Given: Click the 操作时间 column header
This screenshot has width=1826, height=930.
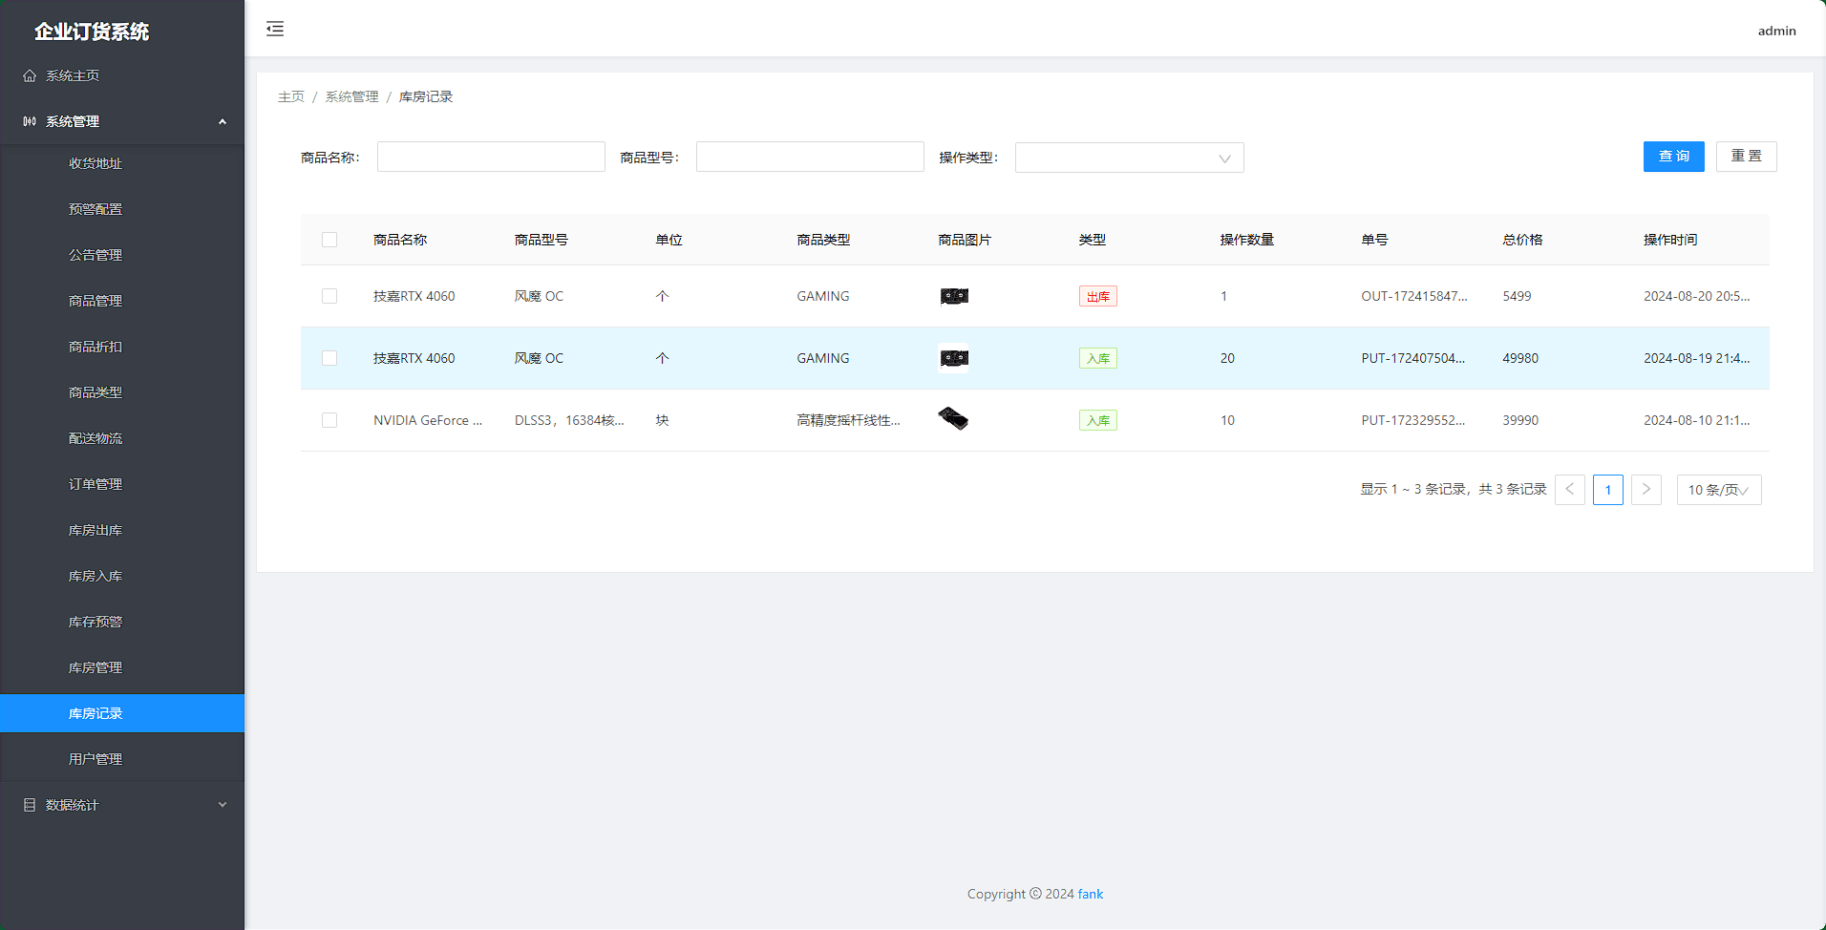Looking at the screenshot, I should tap(1670, 240).
